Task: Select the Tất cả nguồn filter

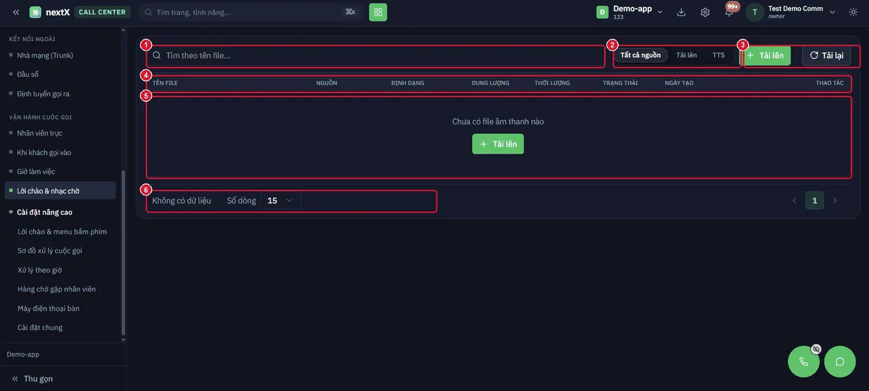Action: click(x=641, y=55)
